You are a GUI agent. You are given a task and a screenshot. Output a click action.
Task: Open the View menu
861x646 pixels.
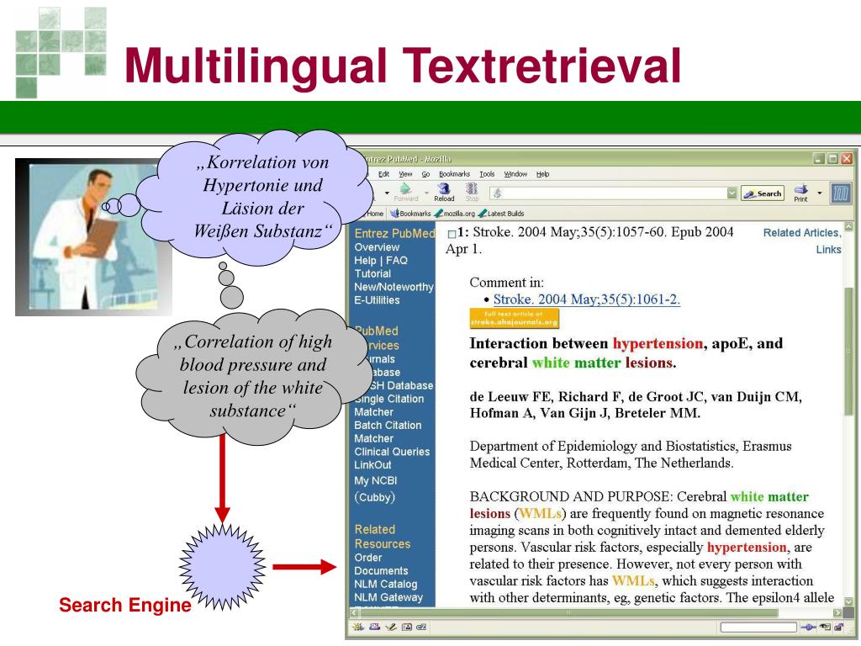click(405, 174)
